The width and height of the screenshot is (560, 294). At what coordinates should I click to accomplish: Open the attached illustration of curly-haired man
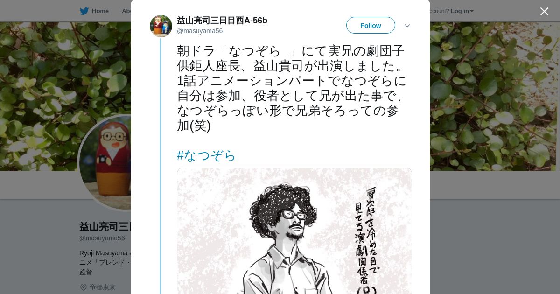click(294, 231)
